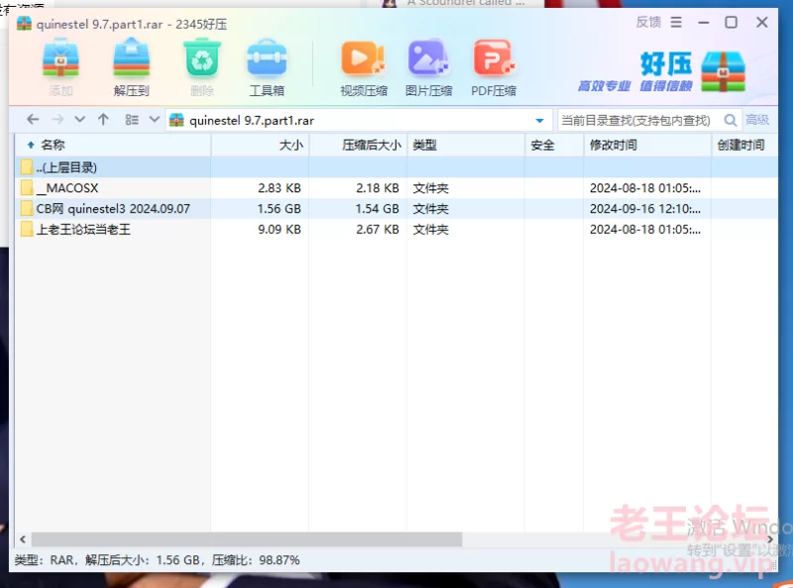Image resolution: width=793 pixels, height=588 pixels.
Task: Click the 好压 brand logo icon
Action: (724, 71)
